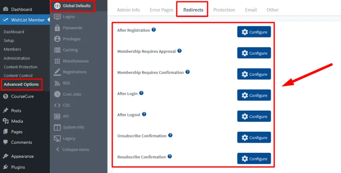Screen dimensions: 341x173
Task: Click the Logins list icon
Action: coord(57,17)
